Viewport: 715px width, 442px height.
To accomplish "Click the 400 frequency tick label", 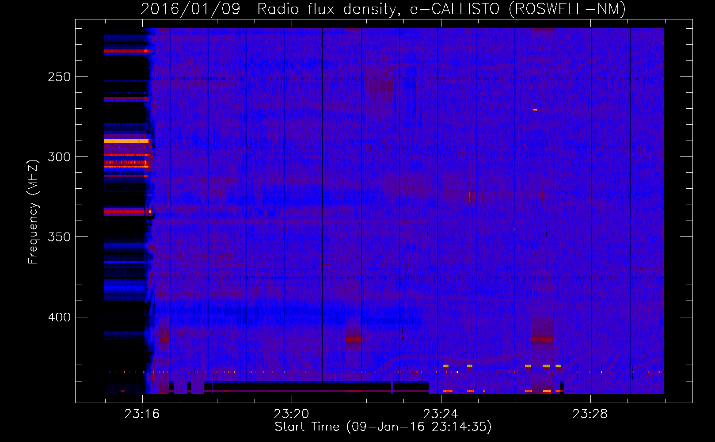I will click(59, 317).
